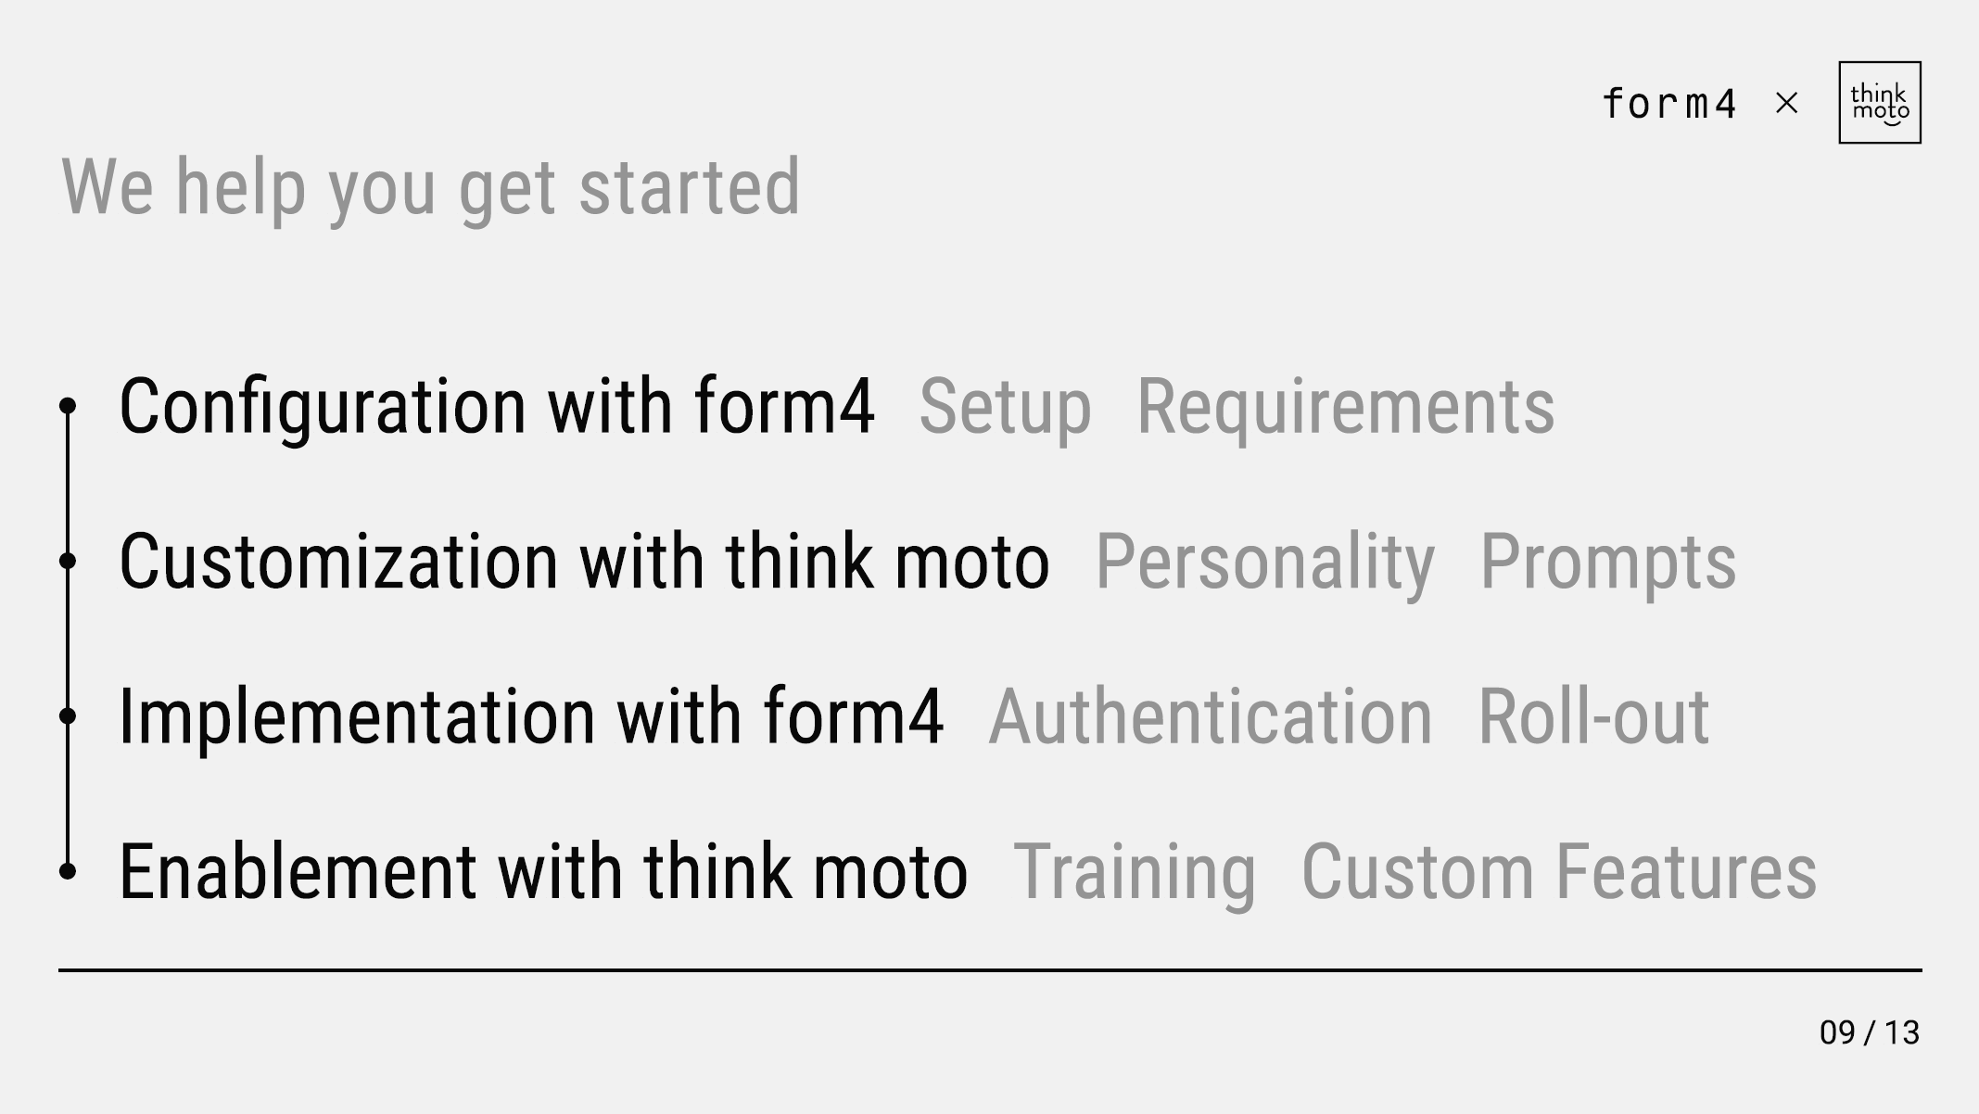Image resolution: width=1979 pixels, height=1114 pixels.
Task: Click the '09 / 13' page number
Action: click(1870, 1032)
